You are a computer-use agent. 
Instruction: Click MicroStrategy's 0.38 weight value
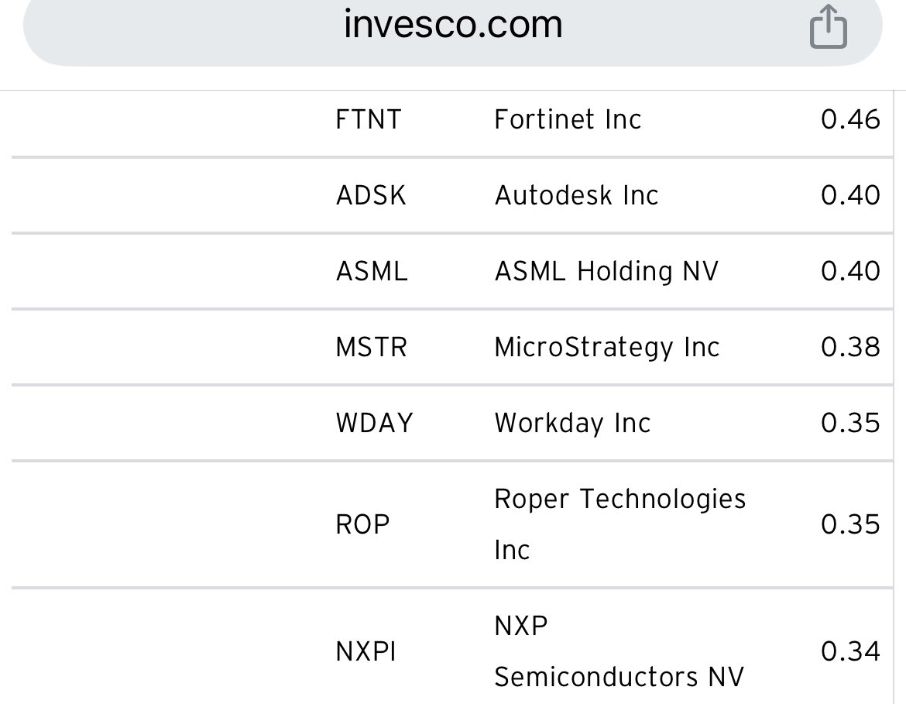850,348
